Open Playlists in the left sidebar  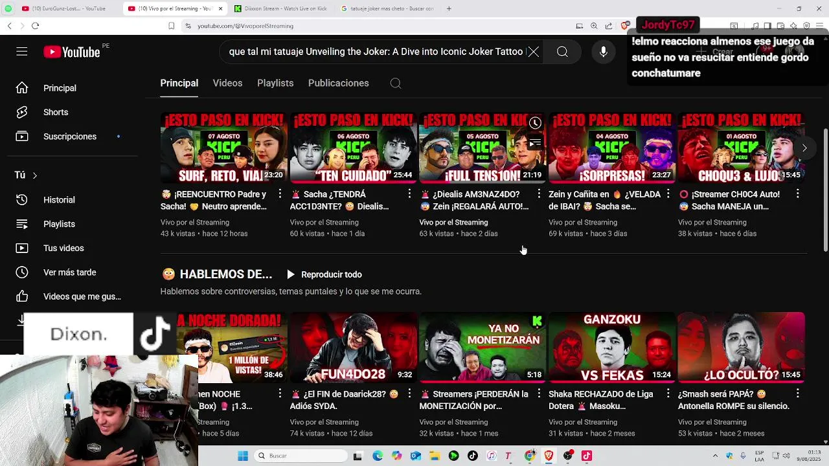point(59,224)
